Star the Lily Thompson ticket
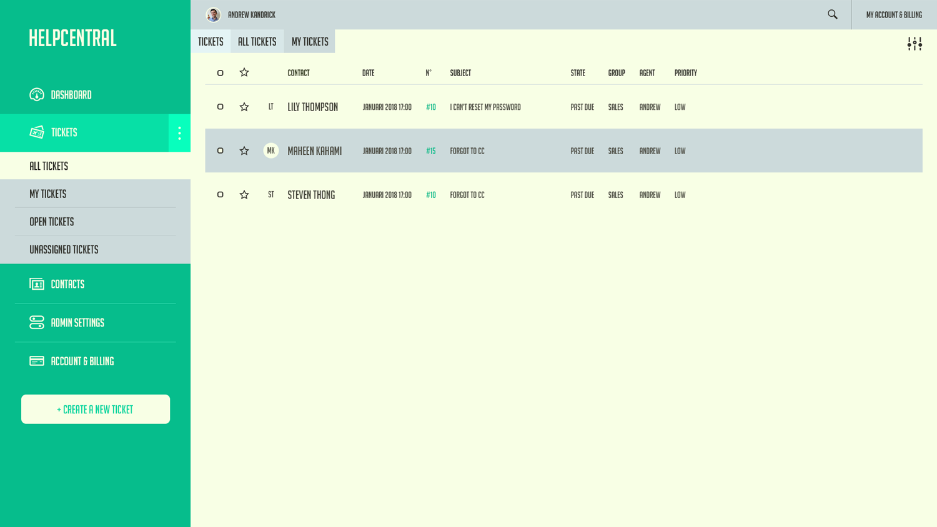This screenshot has height=527, width=937. click(244, 107)
